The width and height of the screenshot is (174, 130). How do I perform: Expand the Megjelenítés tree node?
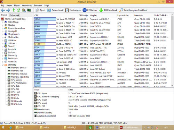tap(3, 34)
